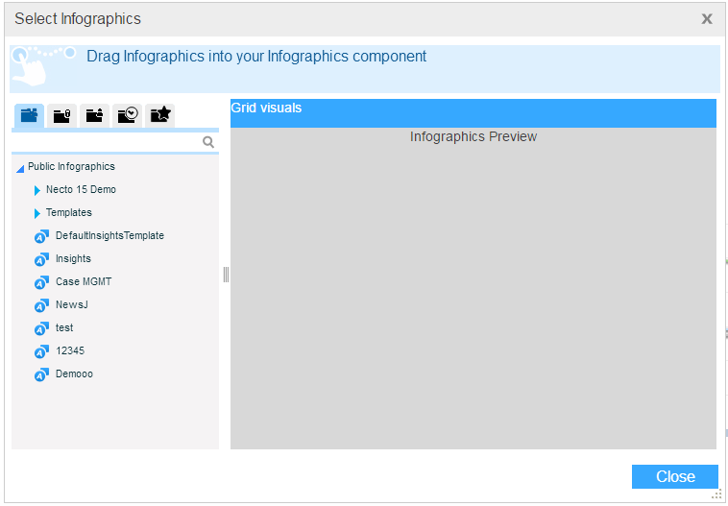Open the locked folder tab
Viewport: 728px width, 506px height.
tap(61, 115)
